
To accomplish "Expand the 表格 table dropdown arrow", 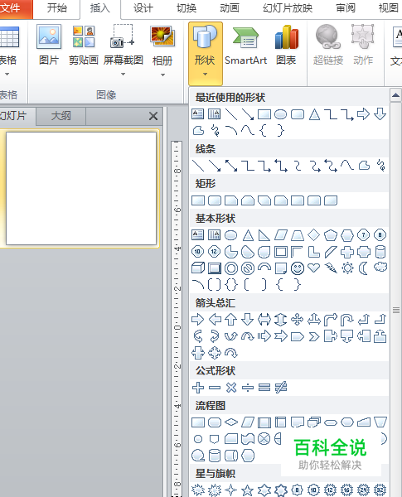I will pos(7,75).
